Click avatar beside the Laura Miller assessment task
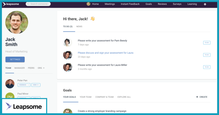Image resolution: width=219 pixels, height=115 pixels. pyautogui.click(x=68, y=67)
